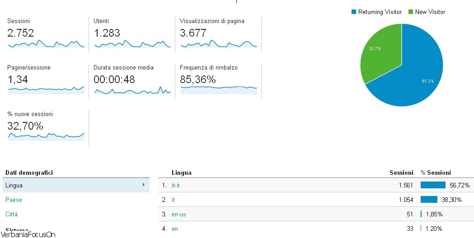Open the en-us language link

(179, 214)
